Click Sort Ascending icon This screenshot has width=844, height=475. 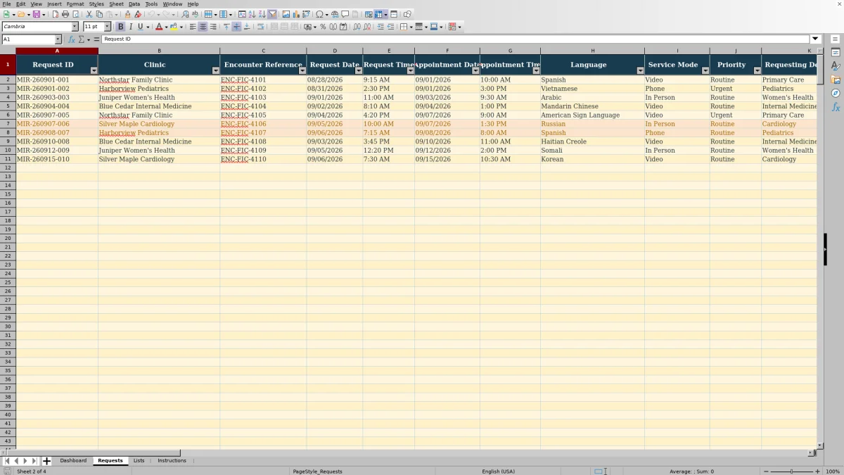[252, 14]
